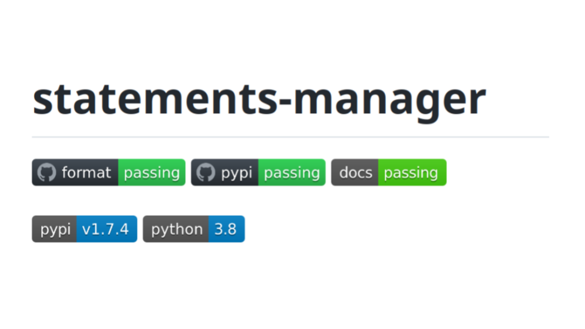Open the blue v1.7.4 version badge
Screen dimensions: 585x329
106,229
